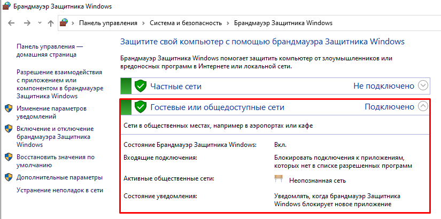
Task: Open Система и безопасность breadcrumb
Action: click(184, 23)
